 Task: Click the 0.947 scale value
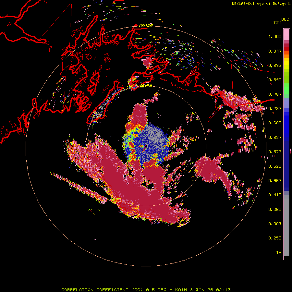click(275, 51)
